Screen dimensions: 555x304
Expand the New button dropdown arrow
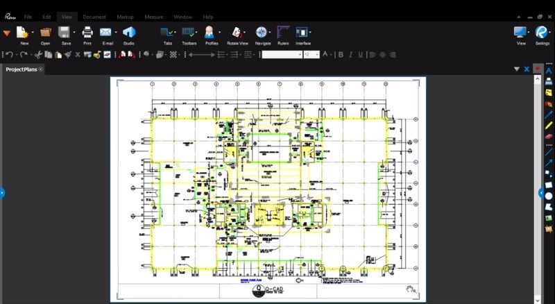pyautogui.click(x=33, y=32)
